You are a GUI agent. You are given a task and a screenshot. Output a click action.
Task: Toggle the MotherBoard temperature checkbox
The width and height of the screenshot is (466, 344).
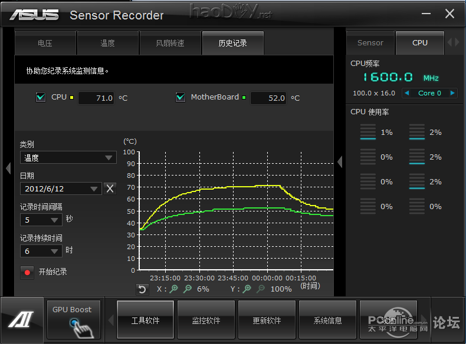coord(181,97)
